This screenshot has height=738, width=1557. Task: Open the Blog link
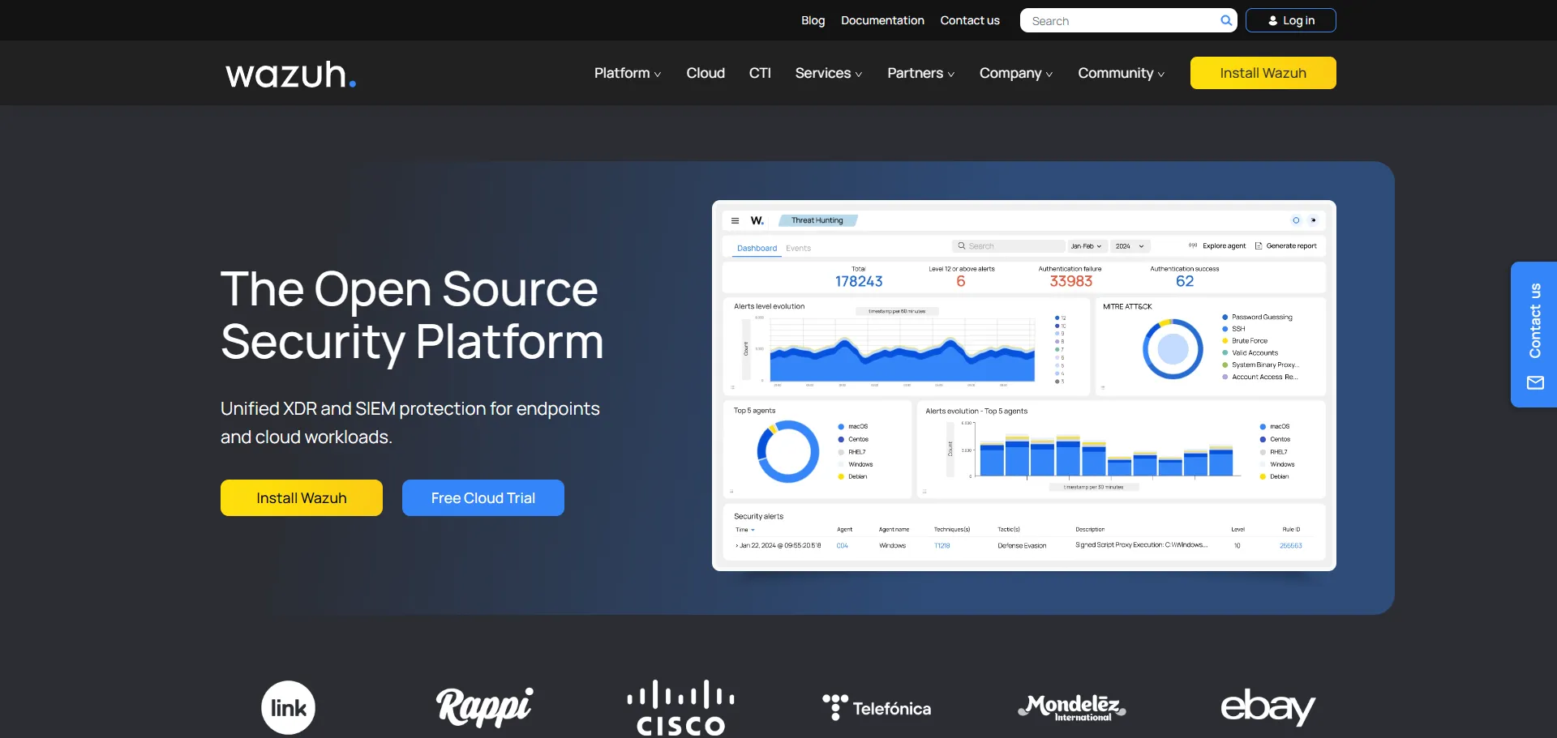pos(813,20)
